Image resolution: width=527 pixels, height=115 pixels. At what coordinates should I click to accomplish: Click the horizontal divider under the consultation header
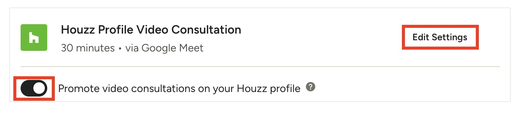click(x=260, y=66)
